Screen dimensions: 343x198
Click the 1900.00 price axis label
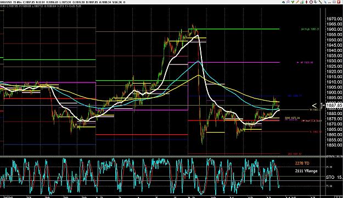(334, 92)
